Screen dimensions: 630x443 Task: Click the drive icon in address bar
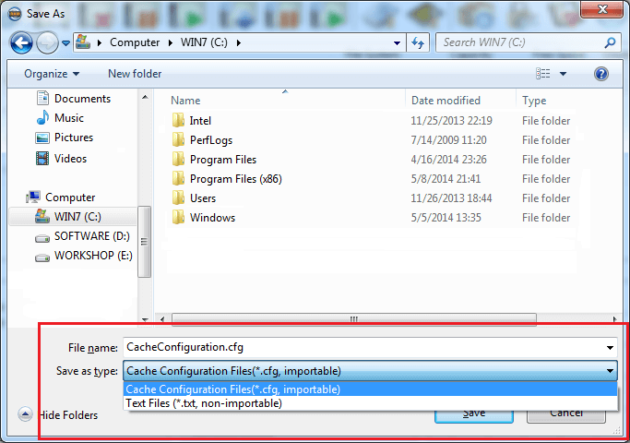[x=83, y=42]
